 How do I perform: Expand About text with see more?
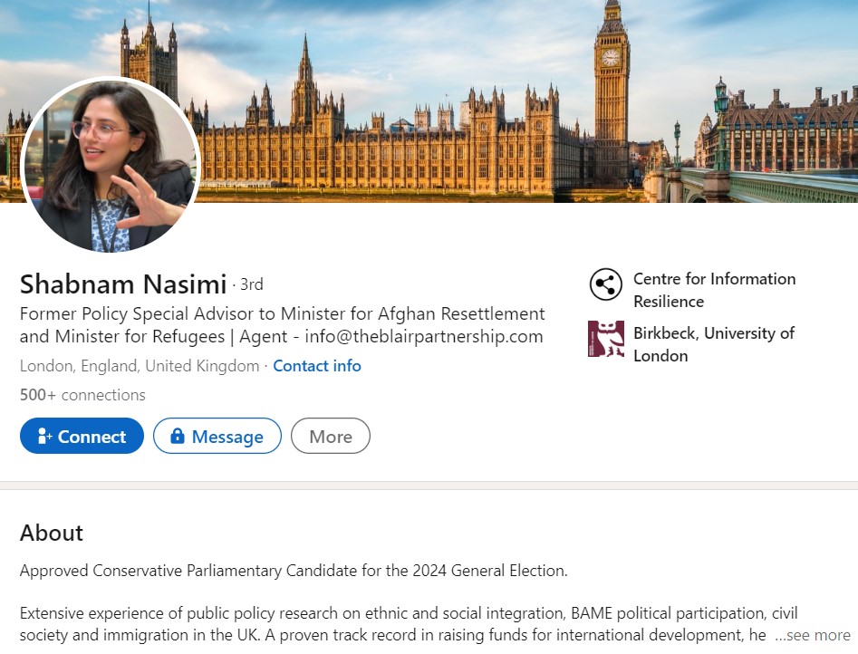pyautogui.click(x=812, y=635)
